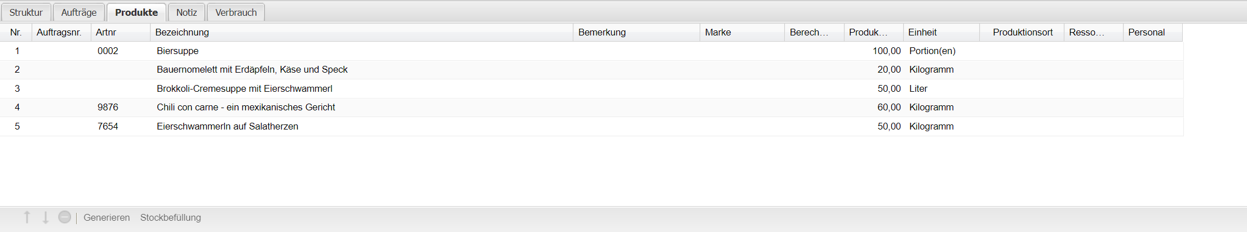This screenshot has height=232, width=1247.
Task: Click the remove entry minus icon
Action: [65, 217]
